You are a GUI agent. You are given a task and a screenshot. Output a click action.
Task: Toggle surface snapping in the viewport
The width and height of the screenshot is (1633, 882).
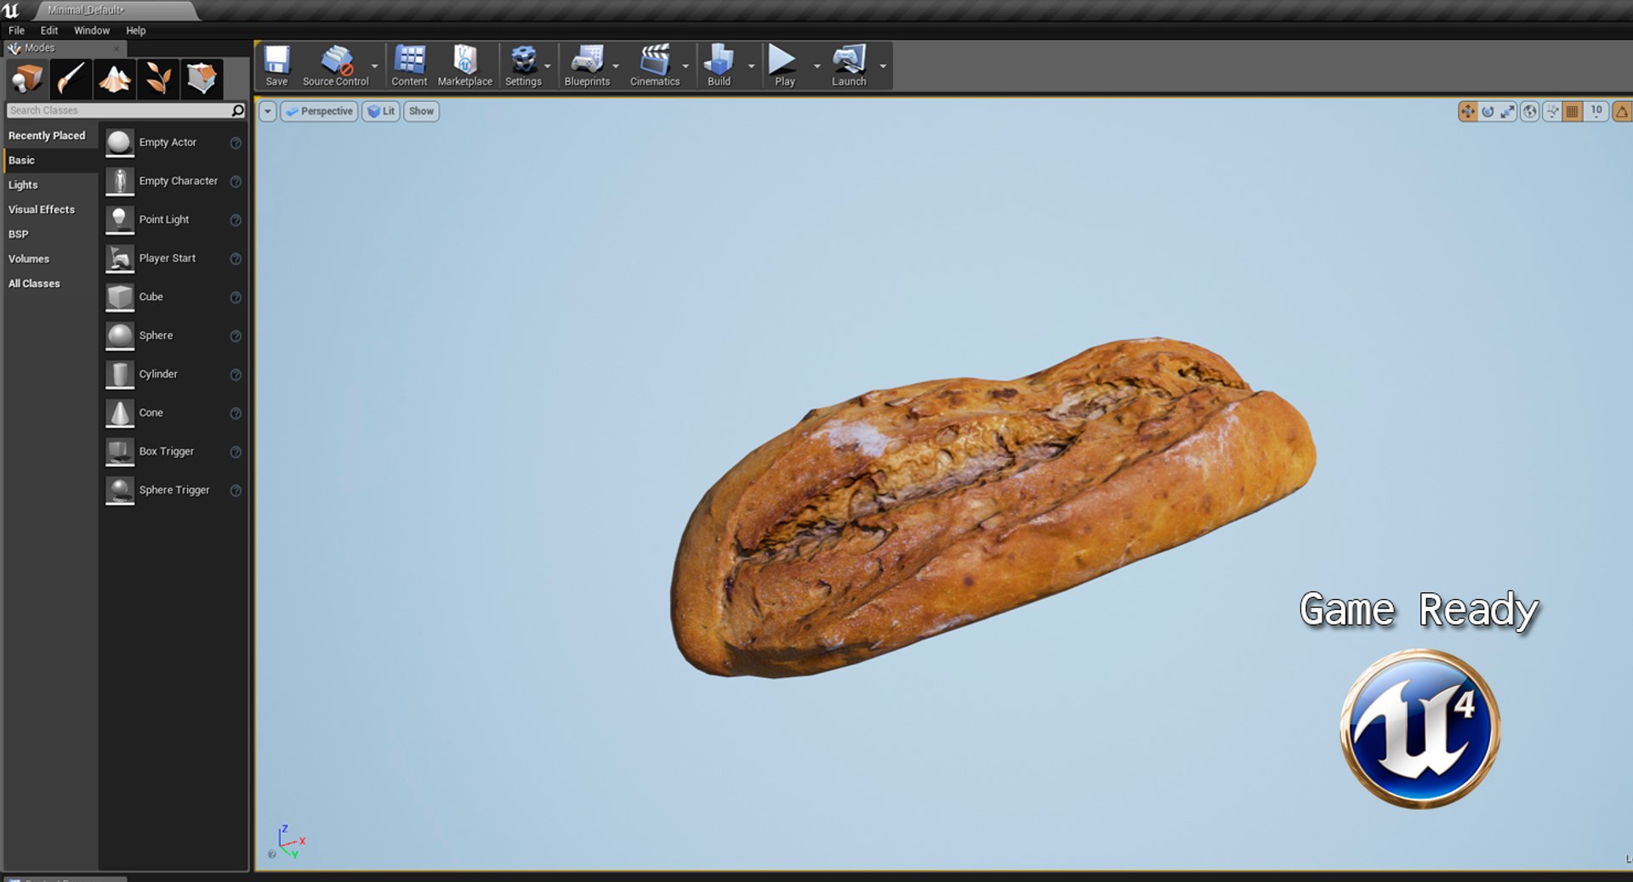pos(1552,111)
